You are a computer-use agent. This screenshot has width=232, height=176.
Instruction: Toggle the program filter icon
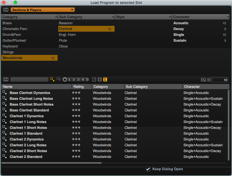pyautogui.click(x=52, y=79)
